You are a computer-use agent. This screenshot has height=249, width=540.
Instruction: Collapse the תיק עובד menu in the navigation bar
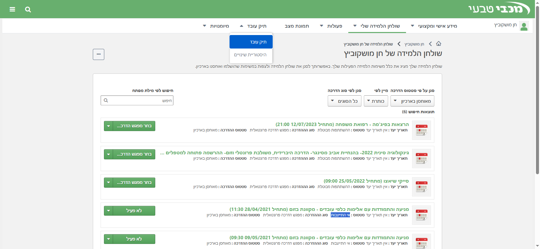(x=253, y=26)
